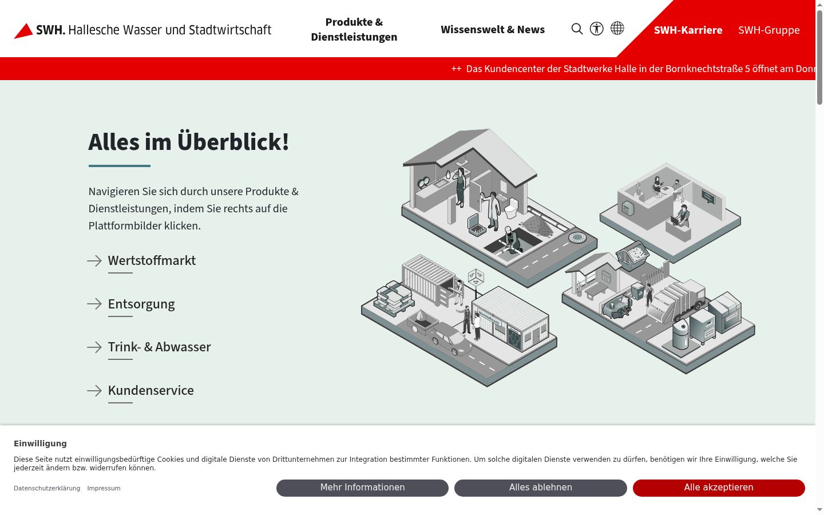Open the Impressum link
This screenshot has width=824, height=515.
[104, 488]
